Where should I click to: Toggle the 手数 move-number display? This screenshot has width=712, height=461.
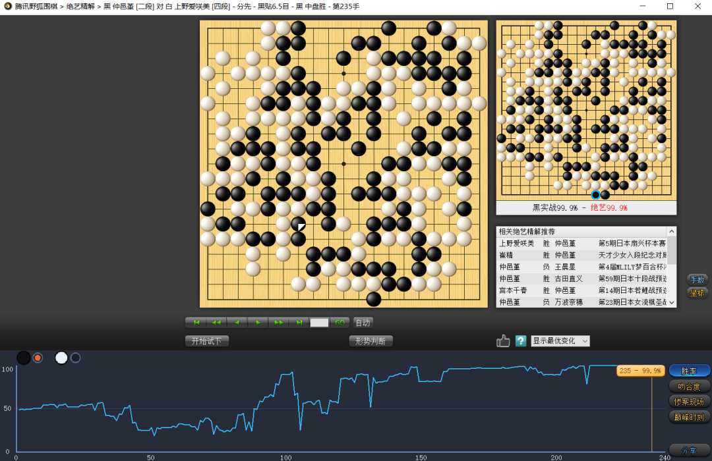coord(697,279)
